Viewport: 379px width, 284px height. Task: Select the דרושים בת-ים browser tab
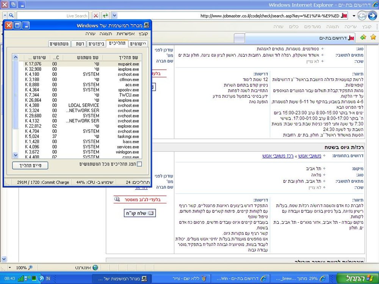300,38
